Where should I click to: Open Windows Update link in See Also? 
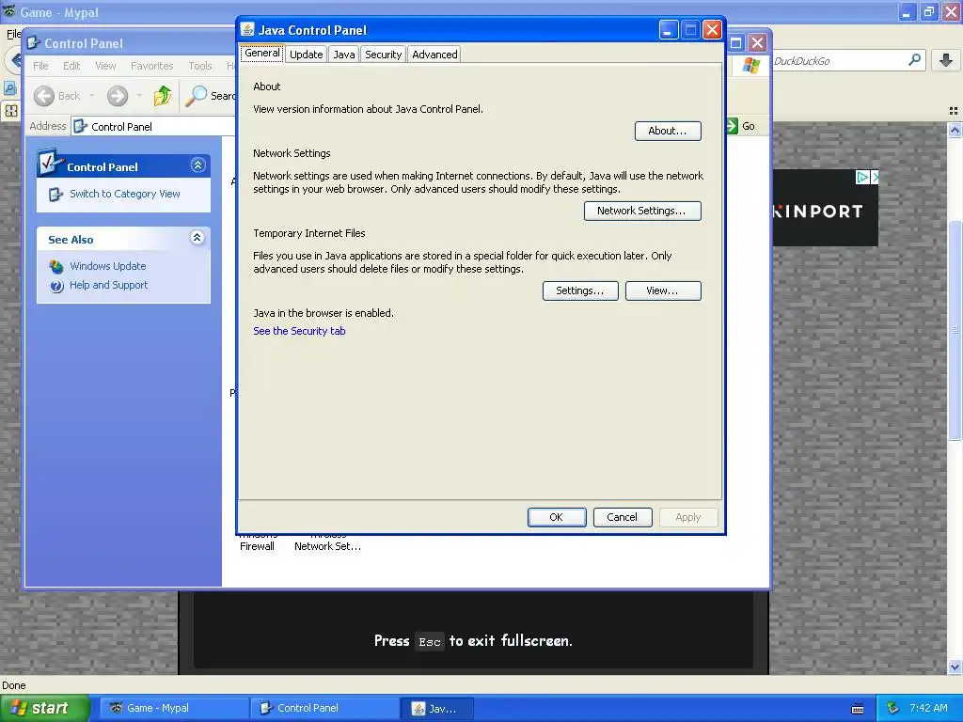[x=107, y=266]
